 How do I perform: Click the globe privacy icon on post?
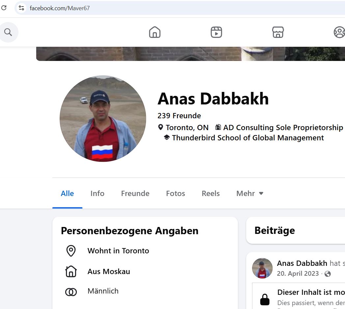(x=328, y=274)
